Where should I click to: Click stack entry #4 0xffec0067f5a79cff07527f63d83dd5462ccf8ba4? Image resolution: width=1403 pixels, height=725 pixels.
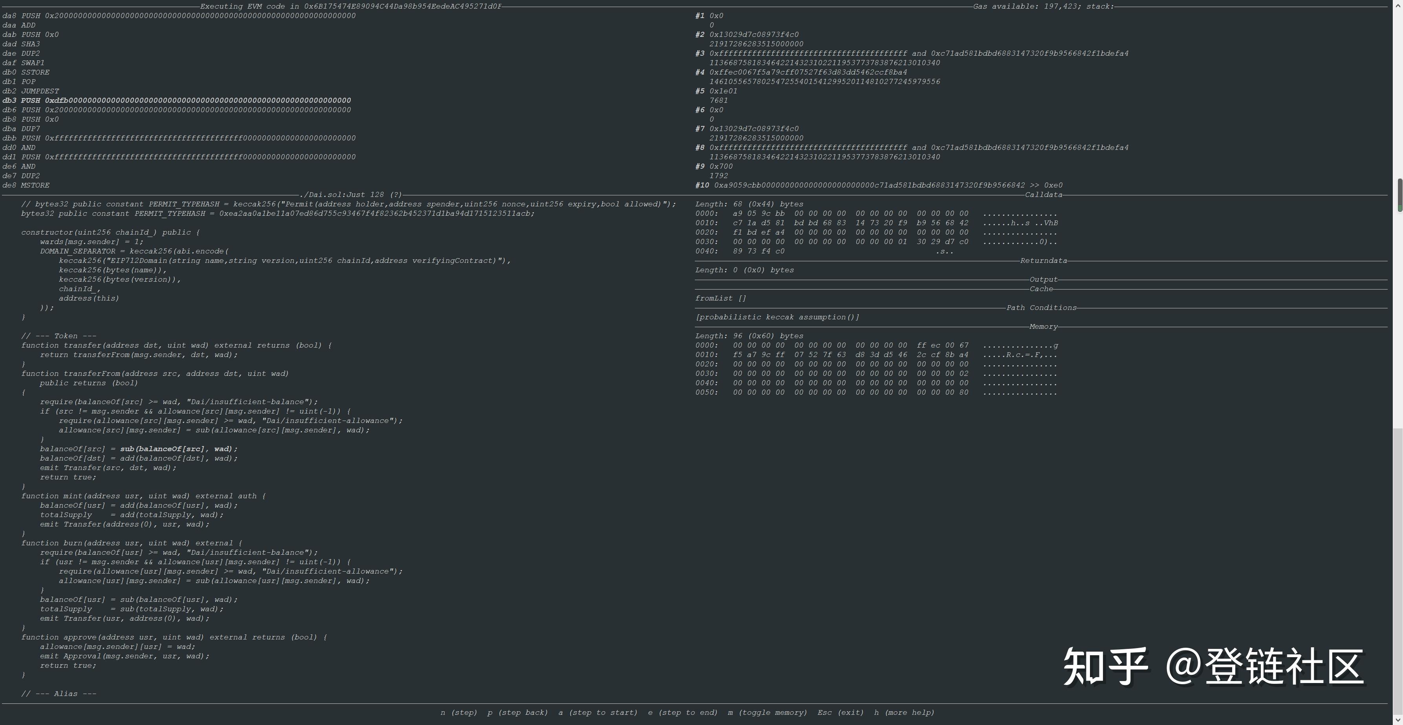coord(801,72)
